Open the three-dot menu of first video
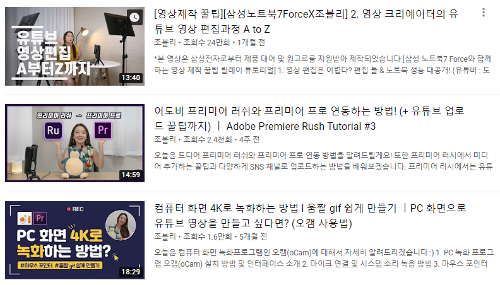 coord(484,13)
